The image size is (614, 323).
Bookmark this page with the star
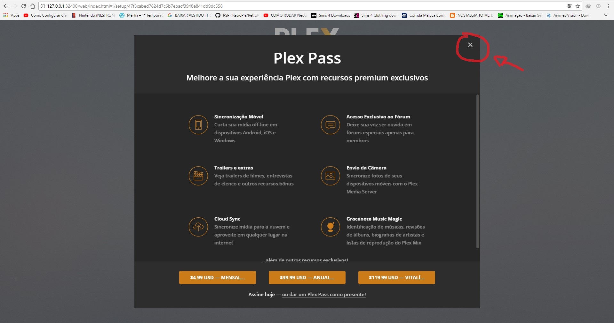[578, 6]
